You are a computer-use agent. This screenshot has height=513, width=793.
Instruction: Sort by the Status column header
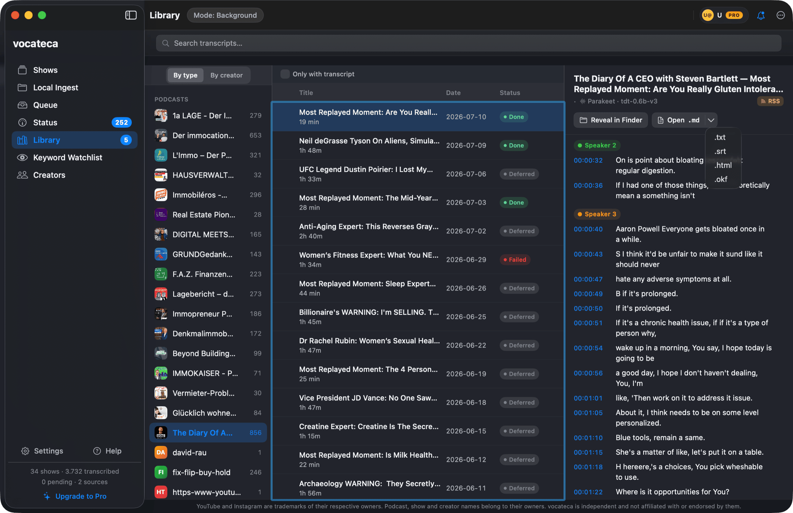(510, 93)
